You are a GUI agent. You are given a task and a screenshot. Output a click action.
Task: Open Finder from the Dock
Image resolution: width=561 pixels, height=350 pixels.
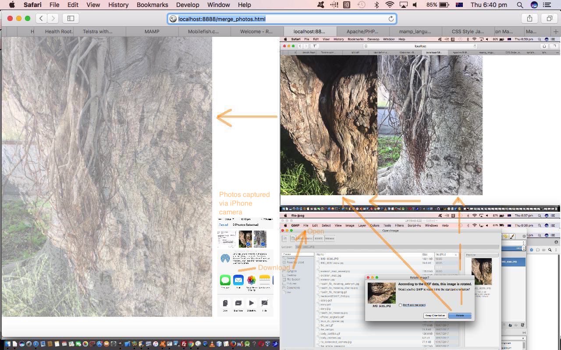pyautogui.click(x=7, y=344)
